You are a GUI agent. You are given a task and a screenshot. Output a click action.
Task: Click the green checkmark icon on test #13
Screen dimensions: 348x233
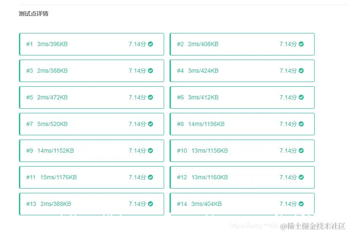tap(151, 204)
